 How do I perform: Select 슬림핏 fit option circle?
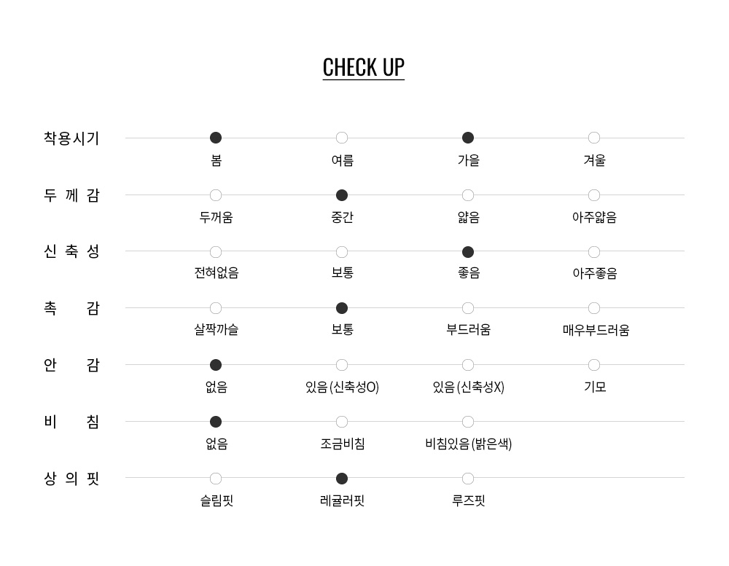coord(216,479)
